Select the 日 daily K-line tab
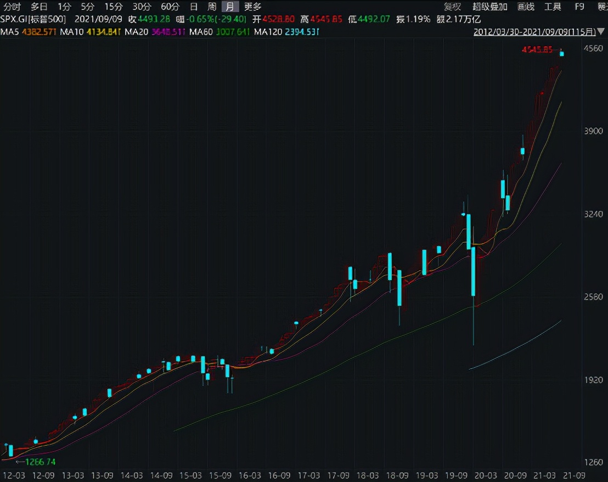Screen dimensions: 608x482 click(x=193, y=7)
